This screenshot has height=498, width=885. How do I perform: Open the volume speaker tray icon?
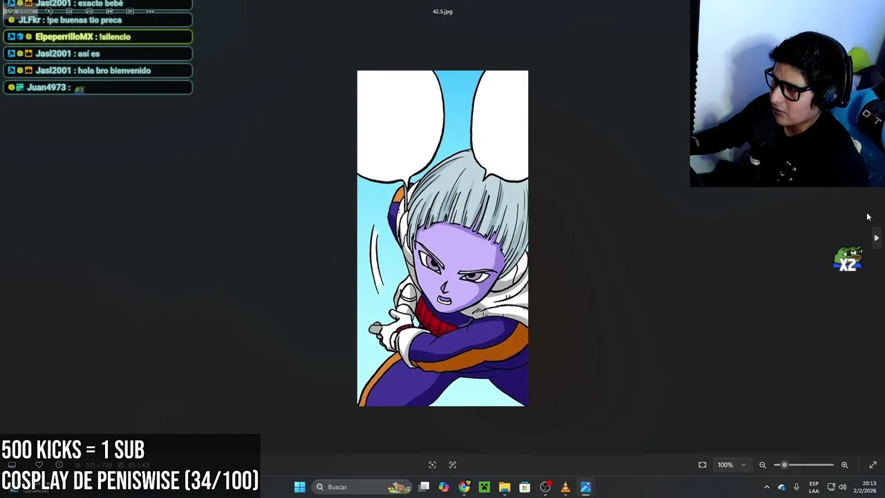click(843, 487)
